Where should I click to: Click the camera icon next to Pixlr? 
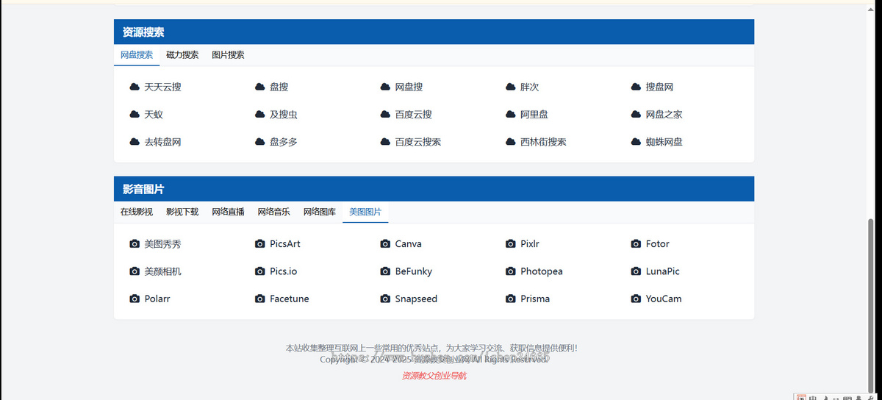pos(511,243)
